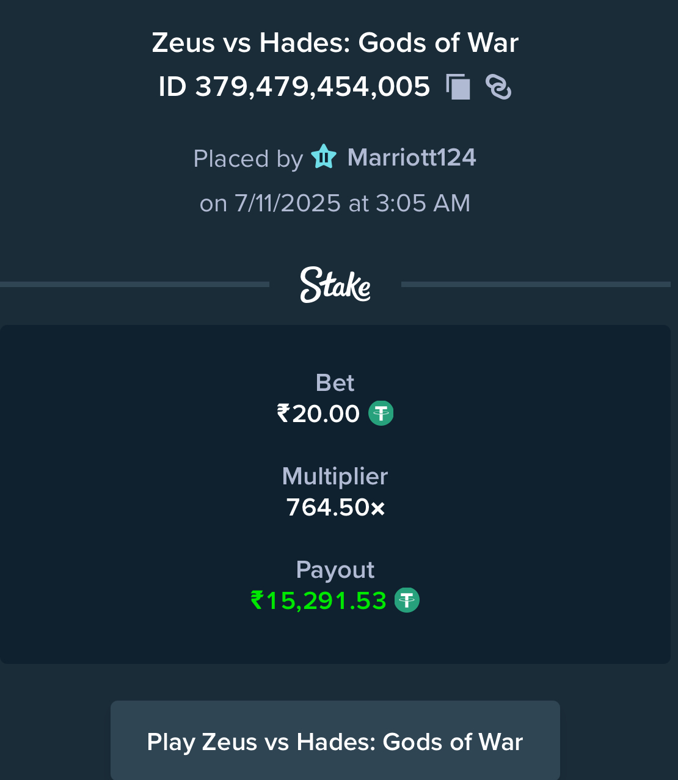678x780 pixels.
Task: Click the 764.50× multiplier value
Action: 335,508
